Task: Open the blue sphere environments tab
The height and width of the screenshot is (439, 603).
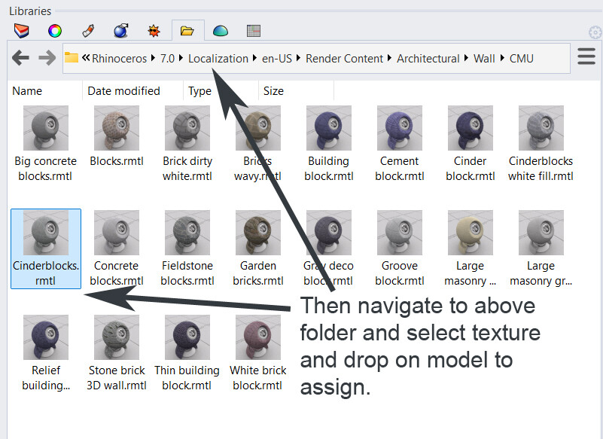Action: coord(121,30)
